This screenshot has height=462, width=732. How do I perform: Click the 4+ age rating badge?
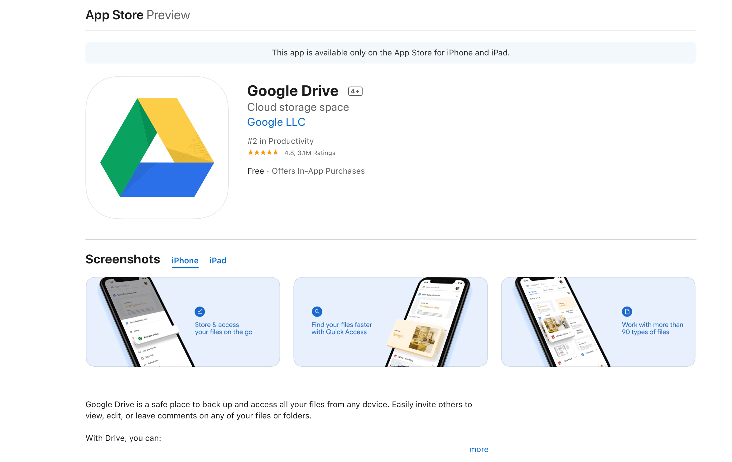pos(355,91)
